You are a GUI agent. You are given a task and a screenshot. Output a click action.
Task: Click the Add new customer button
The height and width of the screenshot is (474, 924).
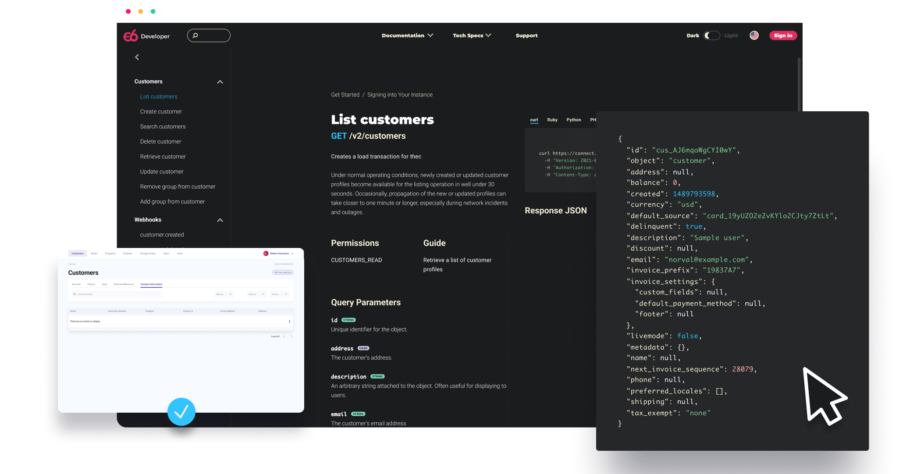tap(283, 272)
